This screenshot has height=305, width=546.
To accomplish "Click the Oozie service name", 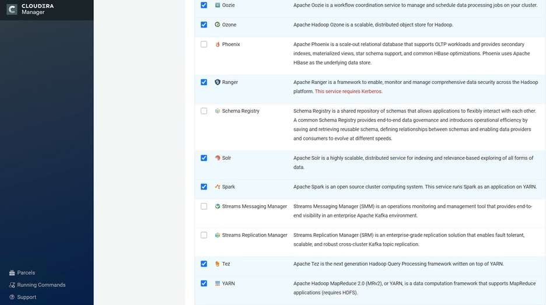I will (229, 5).
